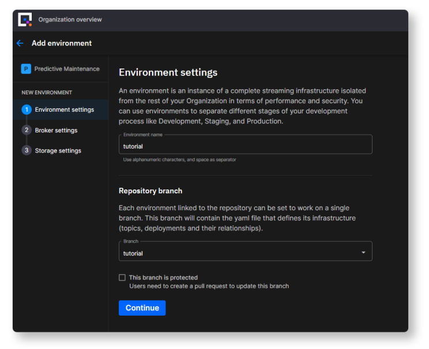Click the Branch field label
The height and width of the screenshot is (349, 429).
tap(131, 241)
